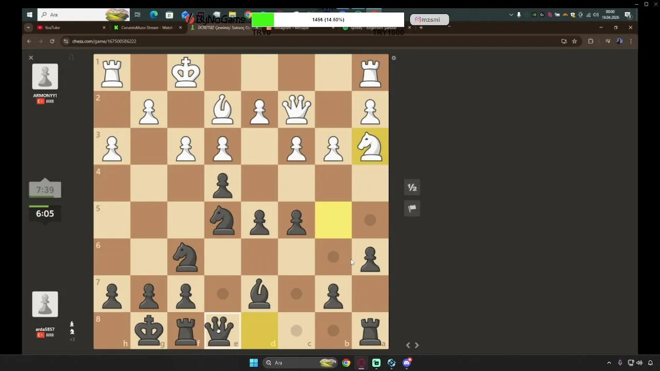Open the board settings gear icon
Viewport: 660px width, 371px height.
pos(393,58)
